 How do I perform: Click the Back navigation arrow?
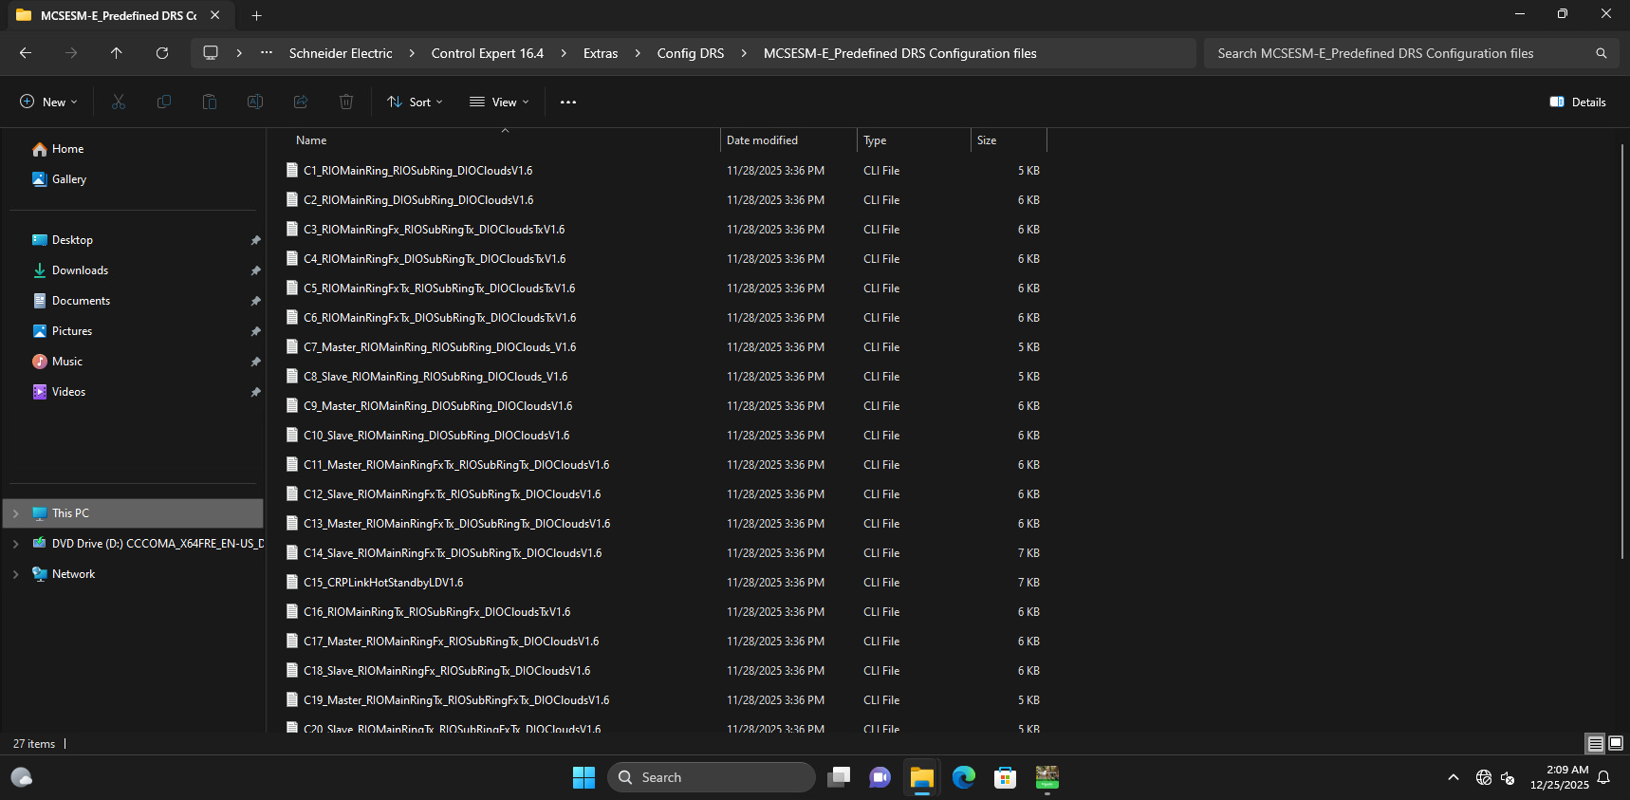[26, 53]
